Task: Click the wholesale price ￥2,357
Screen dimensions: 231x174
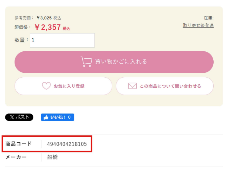Action: point(48,27)
